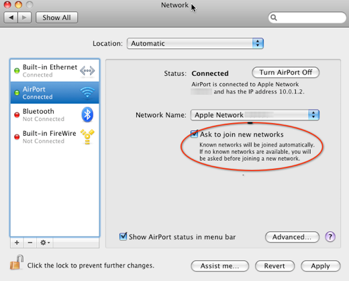Add a new service with plus button

coord(17,243)
